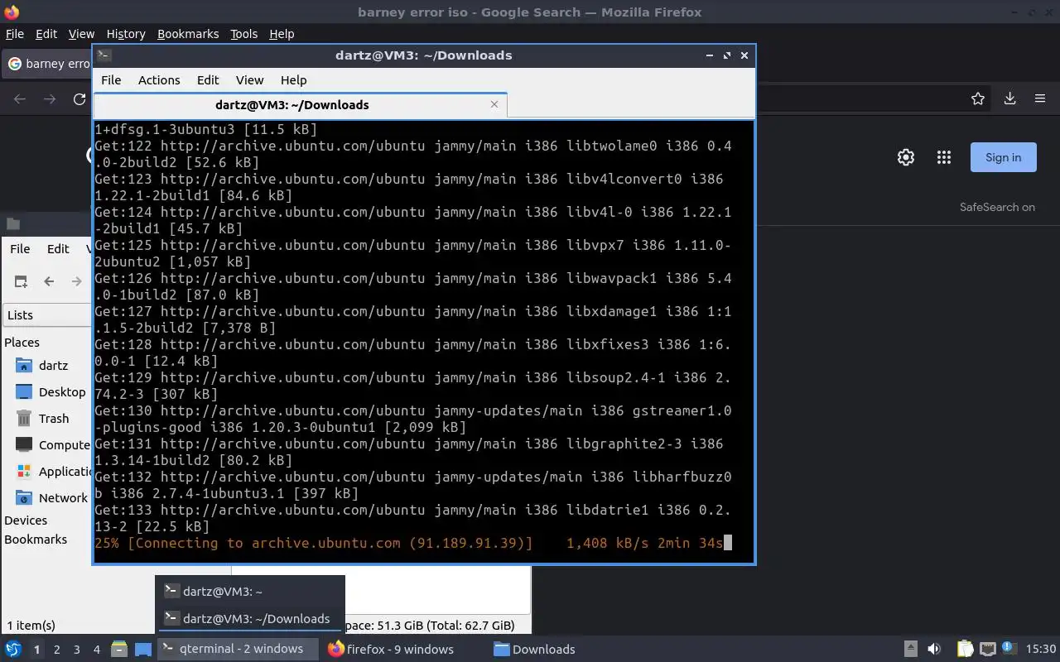The height and width of the screenshot is (662, 1060).
Task: Open network status tray icon
Action: 987,649
